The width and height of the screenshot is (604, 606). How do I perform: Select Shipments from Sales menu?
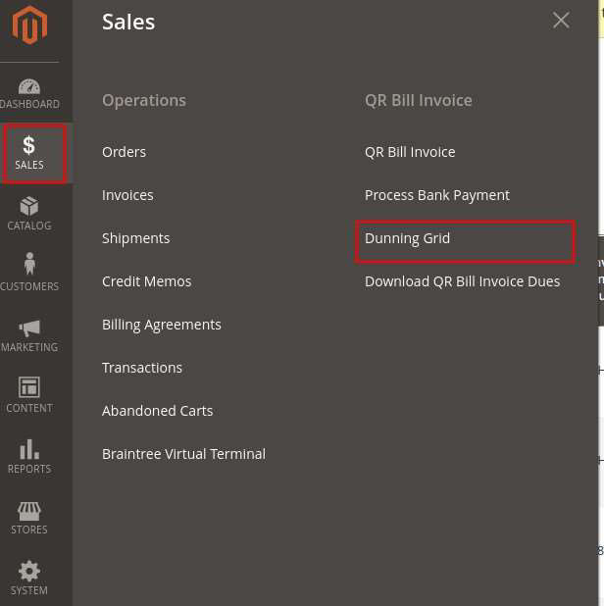[x=135, y=238]
